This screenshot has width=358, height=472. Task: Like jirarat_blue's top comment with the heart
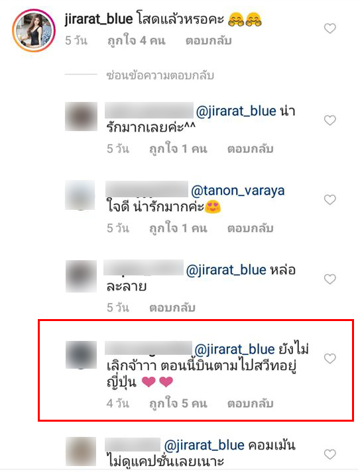[x=329, y=28]
